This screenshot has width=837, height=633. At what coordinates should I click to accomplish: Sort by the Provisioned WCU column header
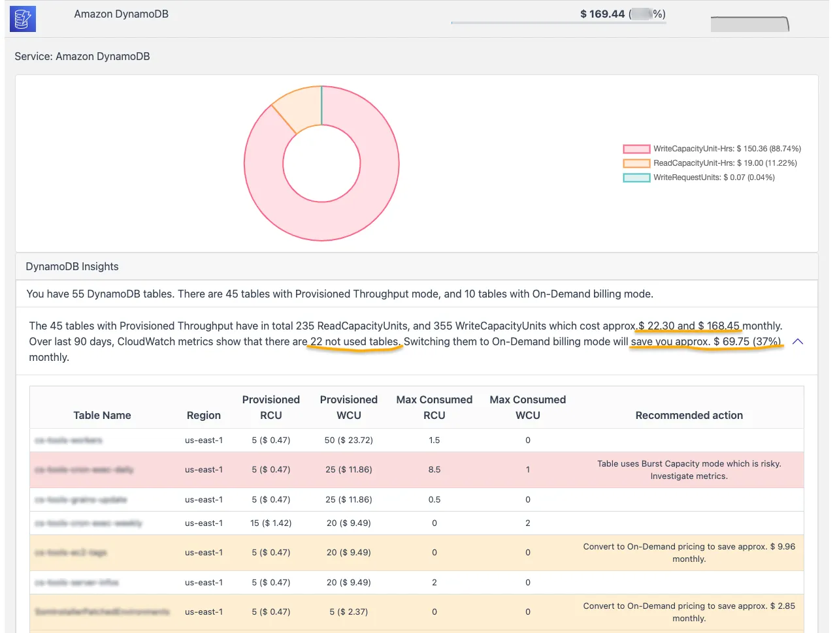[349, 407]
